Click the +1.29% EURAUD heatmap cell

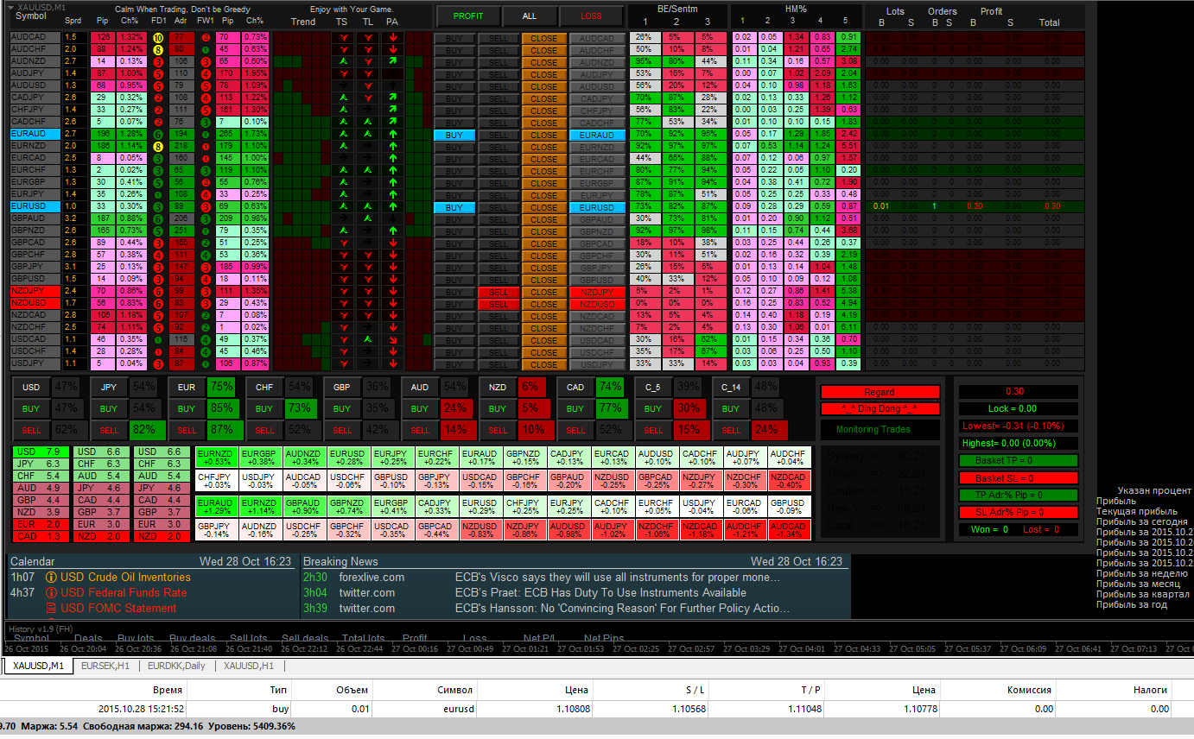click(217, 507)
